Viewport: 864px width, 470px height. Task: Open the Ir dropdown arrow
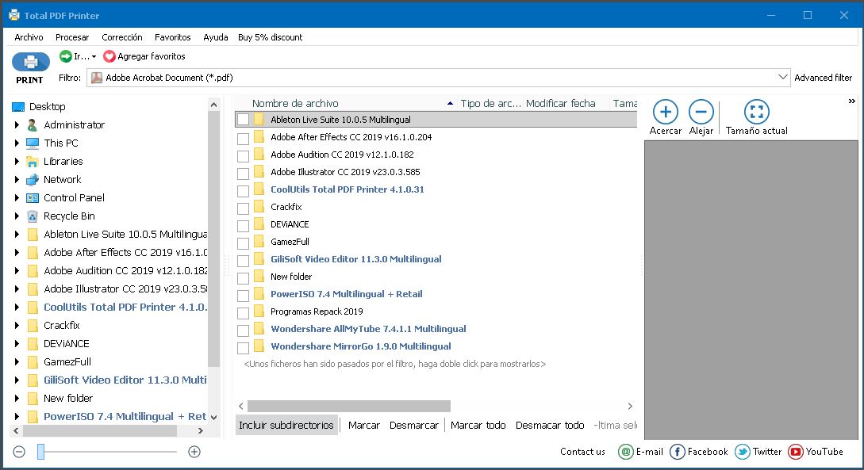point(94,57)
